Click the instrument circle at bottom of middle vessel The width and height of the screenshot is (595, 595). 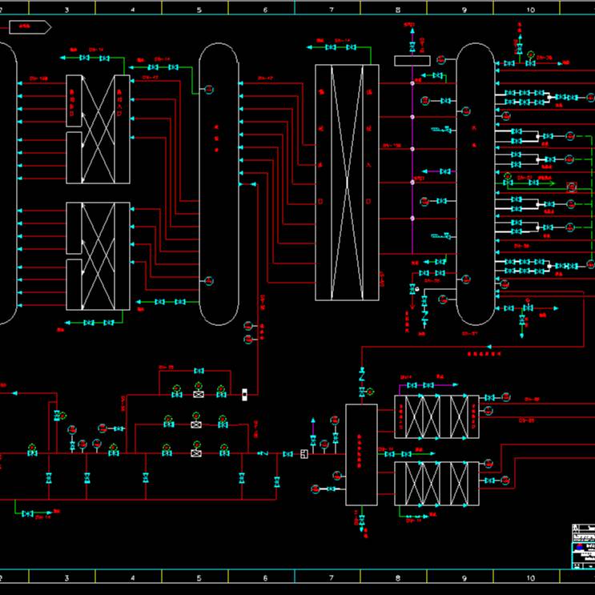208,281
